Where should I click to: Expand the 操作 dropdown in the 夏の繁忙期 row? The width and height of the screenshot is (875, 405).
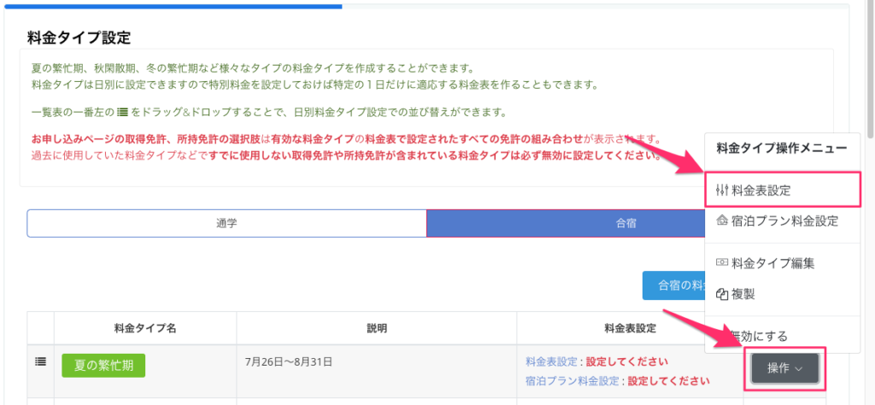pyautogui.click(x=784, y=368)
